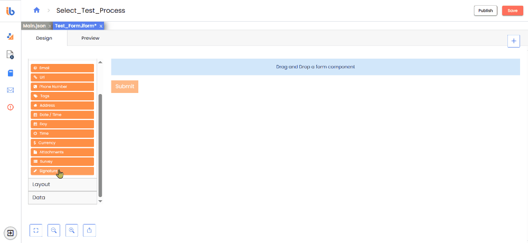Screen dimensions: 528x243
Task: Open the designer shapes sidebar icon
Action: [11, 36]
